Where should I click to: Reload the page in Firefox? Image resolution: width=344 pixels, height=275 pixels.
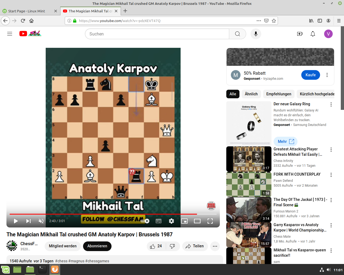click(x=23, y=21)
